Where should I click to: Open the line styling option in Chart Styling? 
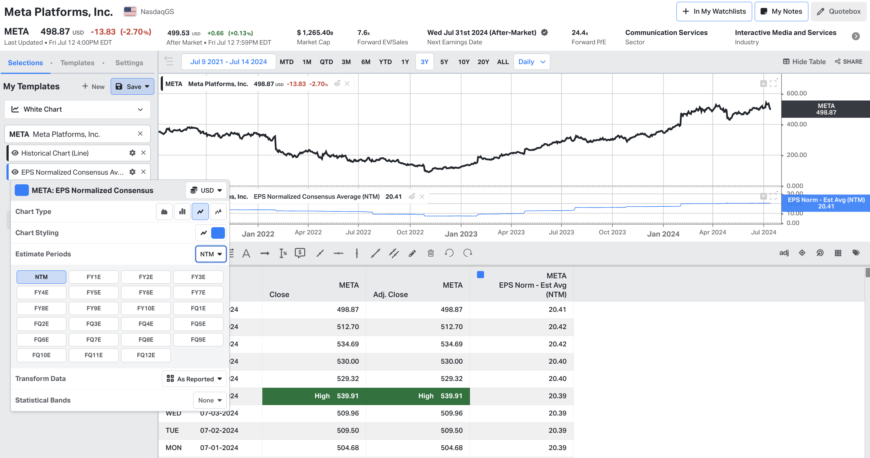point(204,233)
